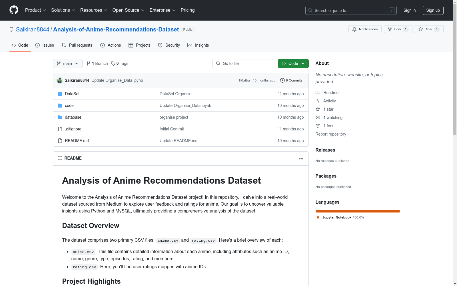Click the Report repository link
Screen dimensions: 457x286
click(x=331, y=134)
